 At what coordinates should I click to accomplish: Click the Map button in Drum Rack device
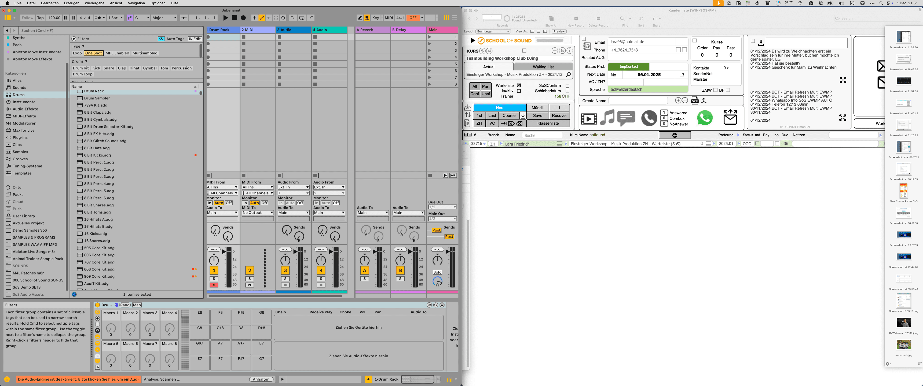pos(137,305)
